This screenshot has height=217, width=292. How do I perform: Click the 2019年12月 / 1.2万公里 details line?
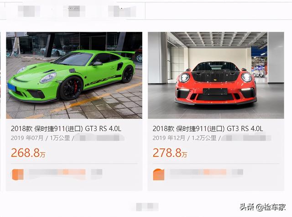click(184, 138)
